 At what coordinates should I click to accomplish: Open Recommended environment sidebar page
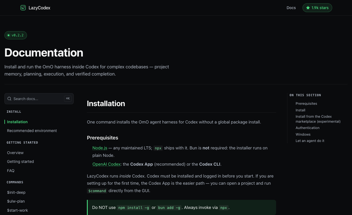(32, 131)
